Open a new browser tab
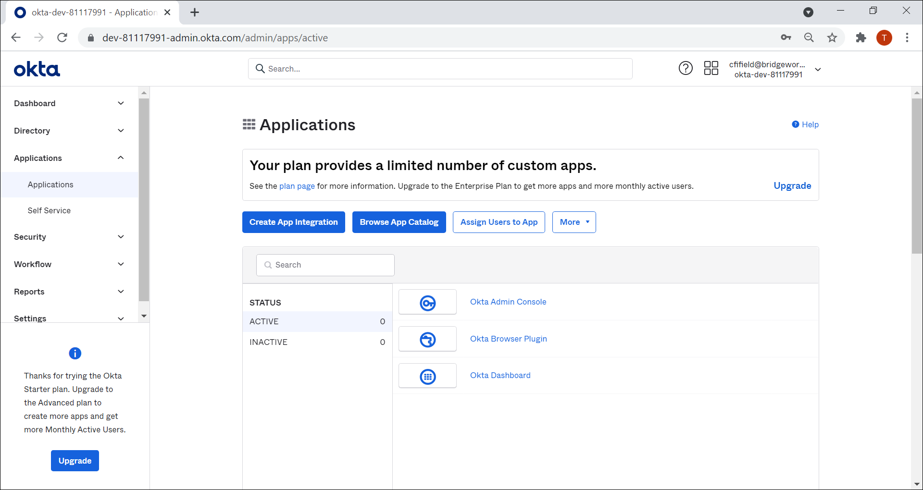923x490 pixels. coord(195,12)
